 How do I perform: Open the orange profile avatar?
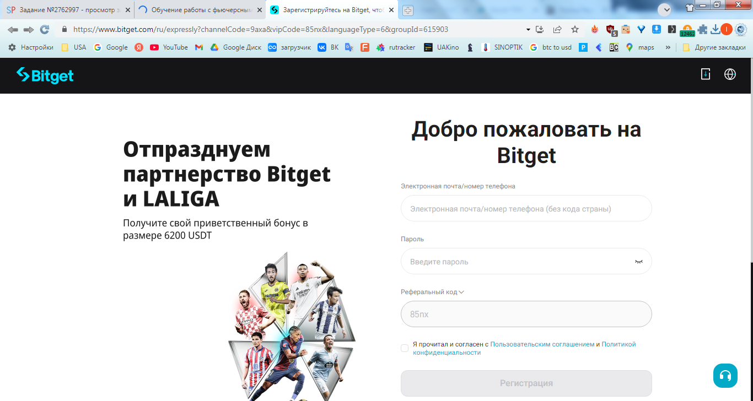pos(726,30)
